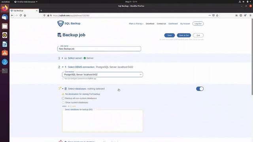Image resolution: width=253 pixels, height=142 pixels.
Task: Click the tracking protection shield in address bar
Action: [x=45, y=15]
